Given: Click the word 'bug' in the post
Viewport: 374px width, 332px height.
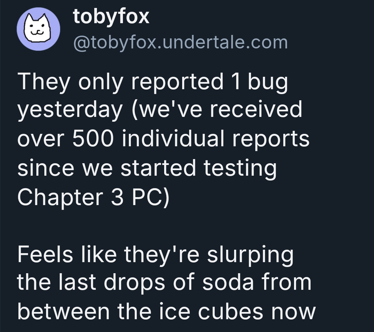Looking at the screenshot, I should coord(268,82).
